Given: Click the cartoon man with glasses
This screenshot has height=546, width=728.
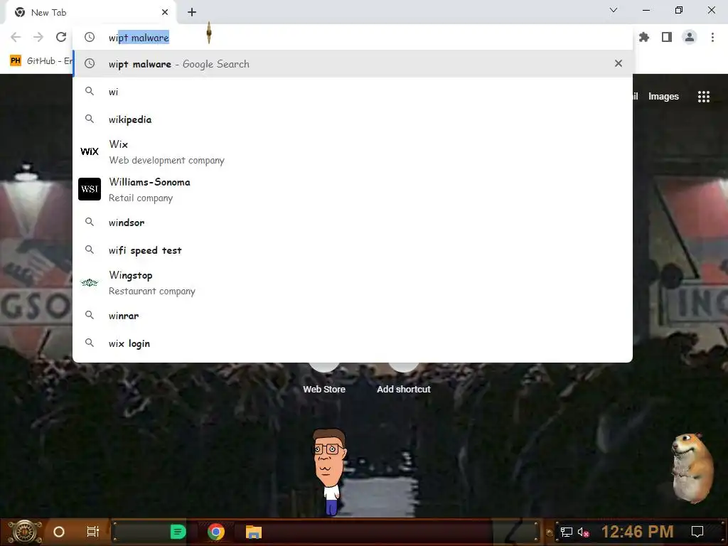Looking at the screenshot, I should (330, 471).
